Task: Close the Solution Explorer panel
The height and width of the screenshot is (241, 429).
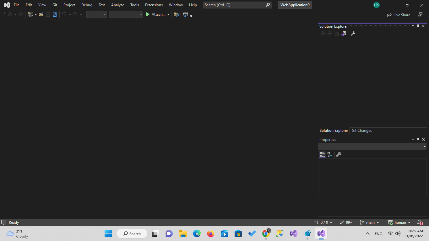Action: tap(423, 26)
